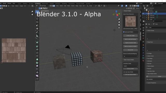Click 'create pbr shader' button

pyautogui.click(x=130, y=36)
